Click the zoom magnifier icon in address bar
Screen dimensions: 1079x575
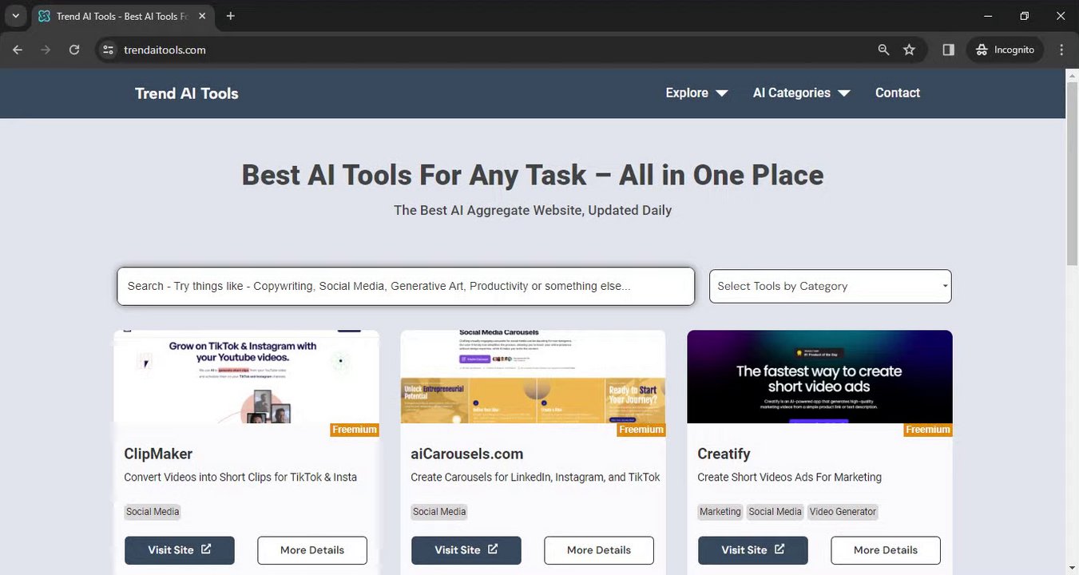pos(883,50)
